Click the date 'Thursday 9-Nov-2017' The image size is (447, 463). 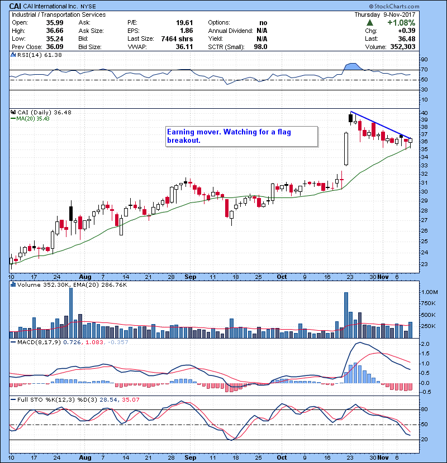coord(385,15)
